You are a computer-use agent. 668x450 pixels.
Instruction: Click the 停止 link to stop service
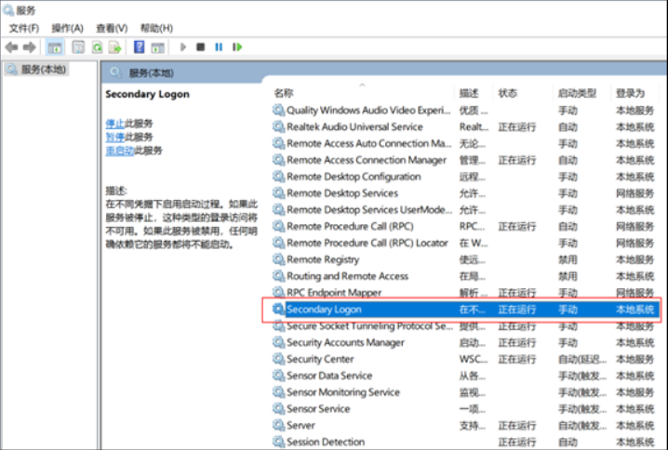pyautogui.click(x=114, y=123)
